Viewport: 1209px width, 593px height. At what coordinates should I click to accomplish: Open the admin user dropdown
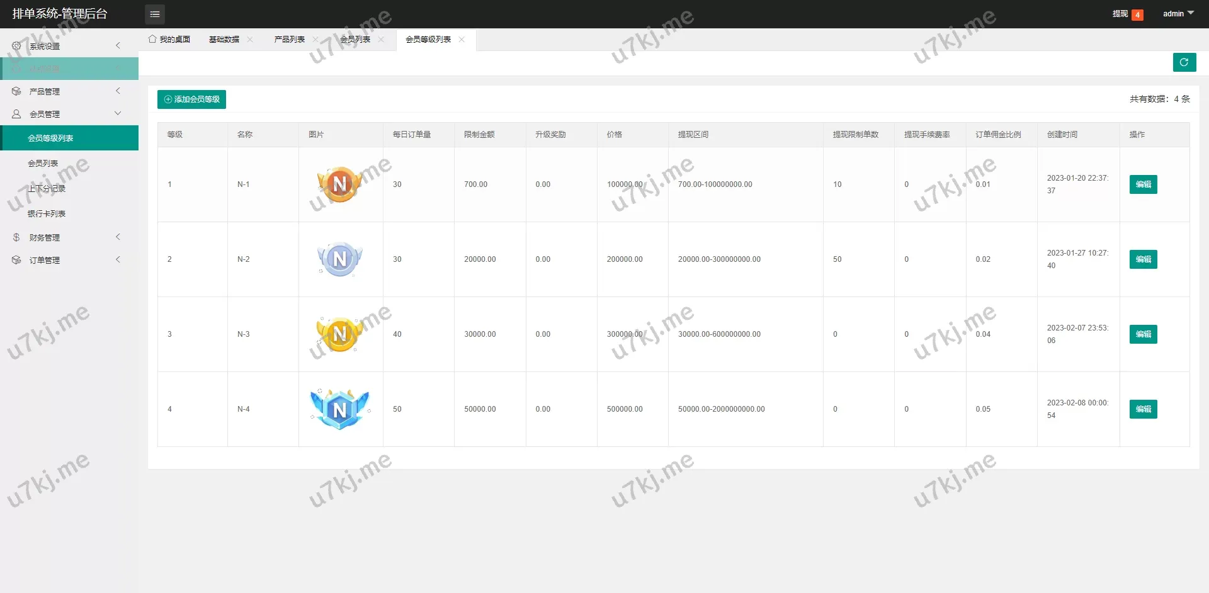point(1178,14)
